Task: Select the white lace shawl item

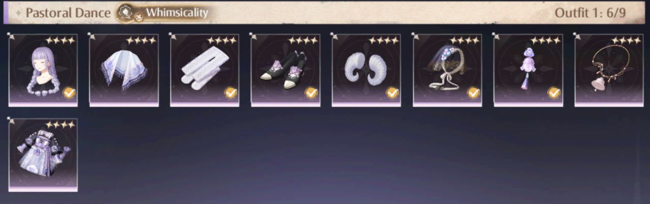Action: pyautogui.click(x=124, y=70)
